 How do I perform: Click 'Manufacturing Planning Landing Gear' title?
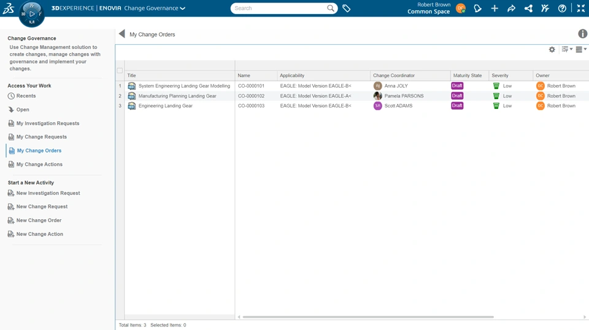point(177,96)
